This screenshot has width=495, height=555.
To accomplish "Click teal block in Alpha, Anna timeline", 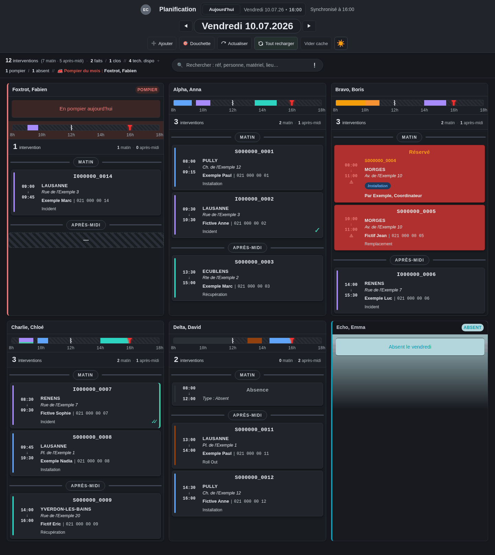I will (x=266, y=103).
